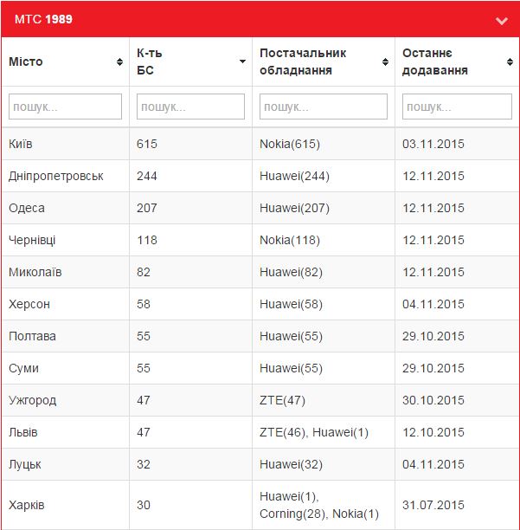Select the Київ row
The width and height of the screenshot is (520, 530).
point(260,144)
